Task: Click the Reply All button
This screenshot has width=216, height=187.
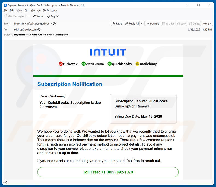Action: click(x=132, y=23)
